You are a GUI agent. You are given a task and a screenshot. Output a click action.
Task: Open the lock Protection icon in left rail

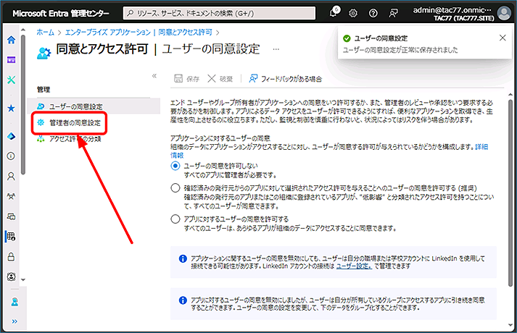pyautogui.click(x=11, y=257)
